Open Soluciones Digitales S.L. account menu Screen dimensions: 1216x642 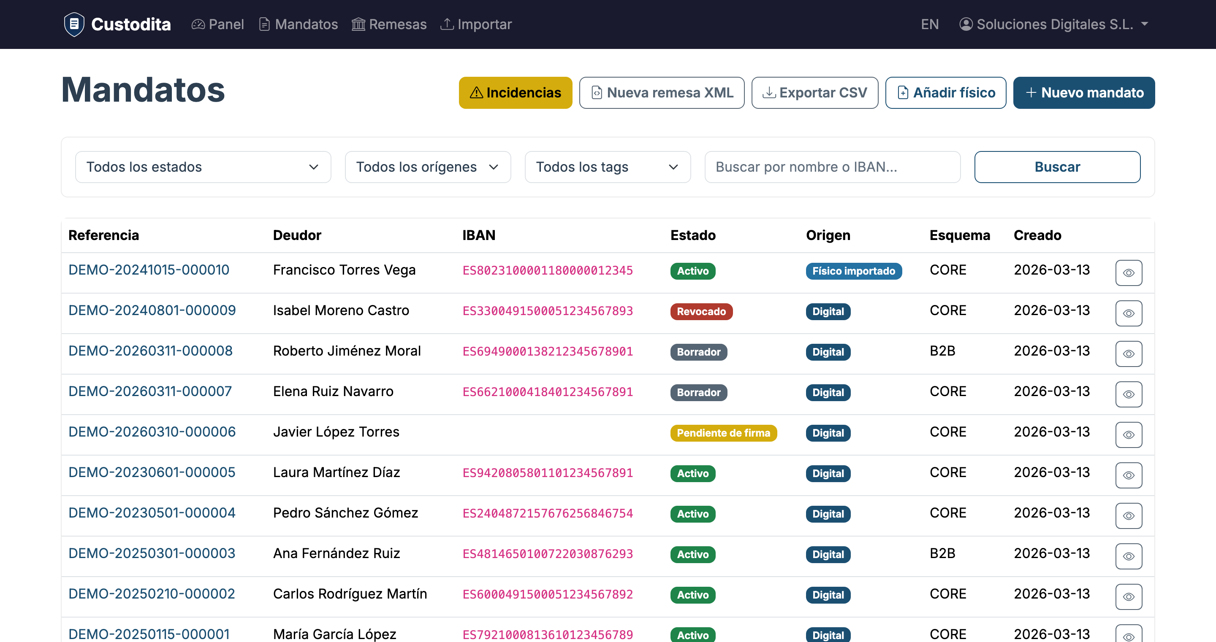pos(1053,24)
